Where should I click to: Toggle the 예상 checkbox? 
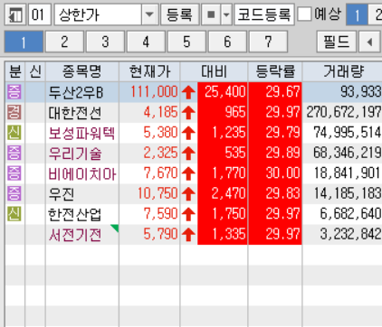pos(305,14)
